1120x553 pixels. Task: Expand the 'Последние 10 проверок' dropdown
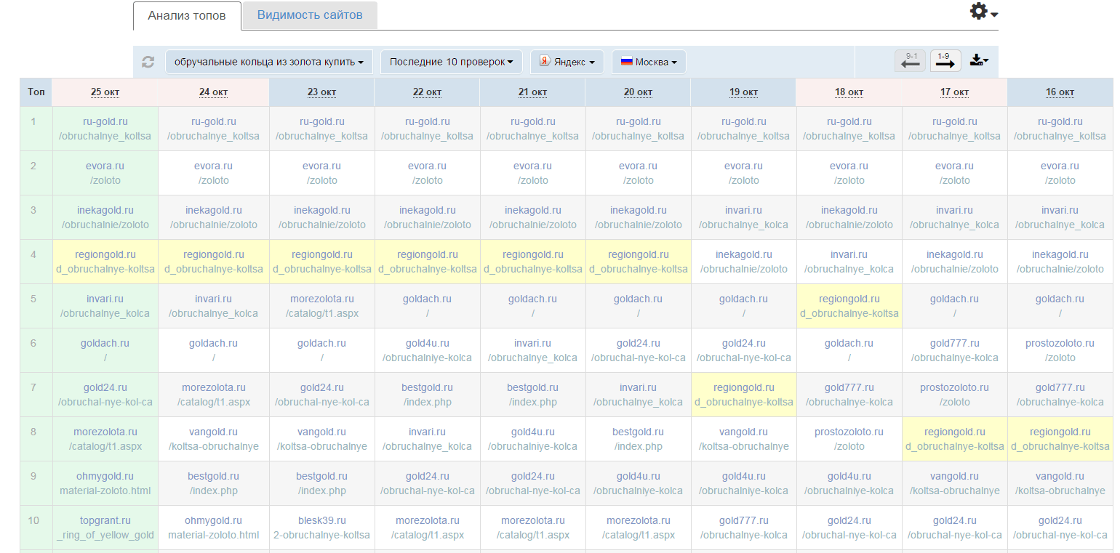(x=451, y=62)
